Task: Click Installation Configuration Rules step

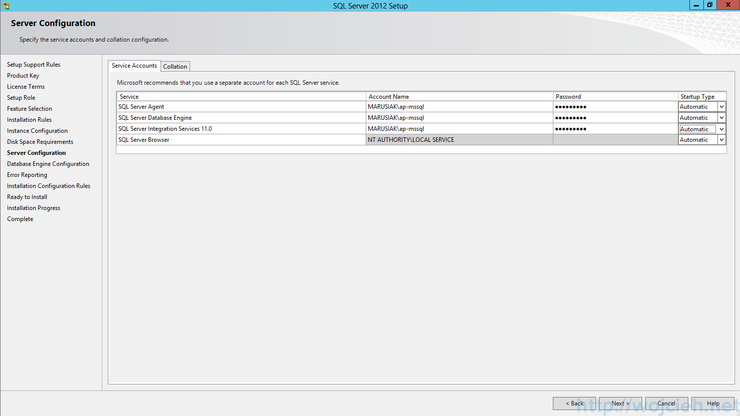Action: 49,186
